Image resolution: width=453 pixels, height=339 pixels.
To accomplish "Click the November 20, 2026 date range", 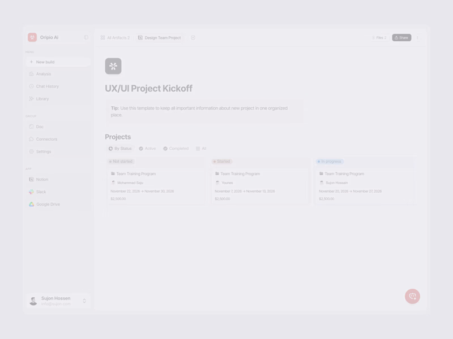I will [350, 191].
